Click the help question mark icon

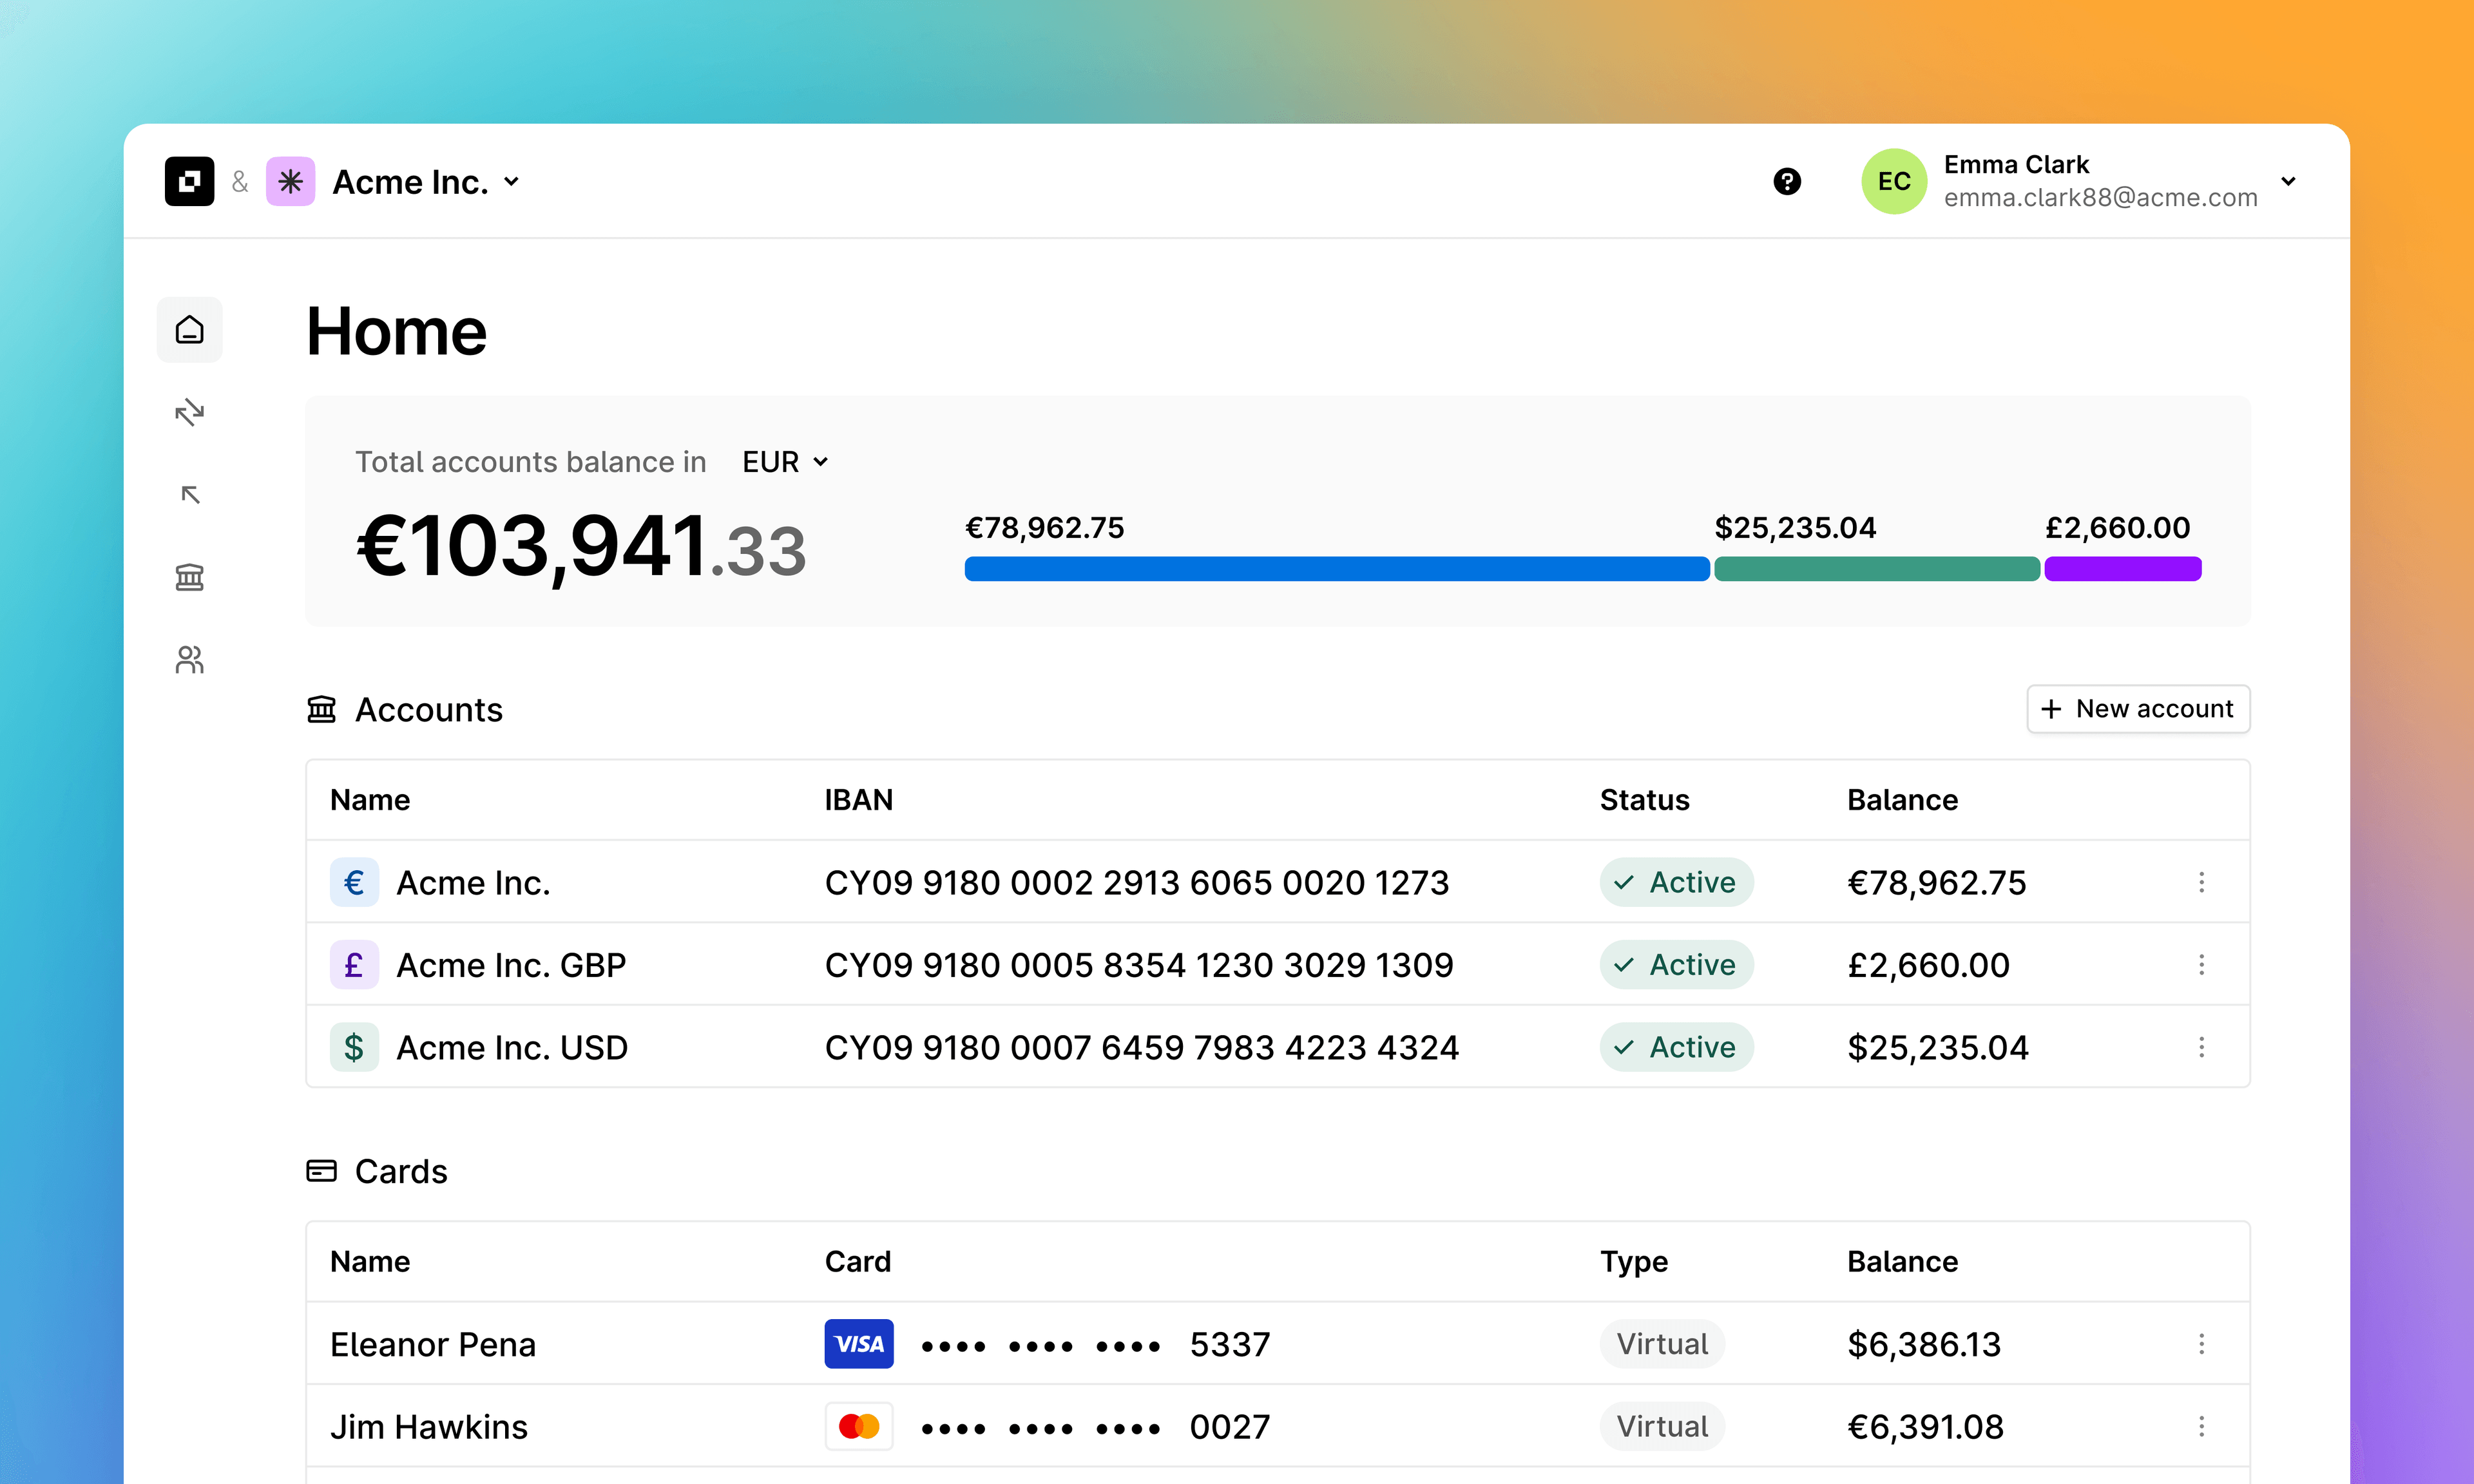click(x=1787, y=181)
